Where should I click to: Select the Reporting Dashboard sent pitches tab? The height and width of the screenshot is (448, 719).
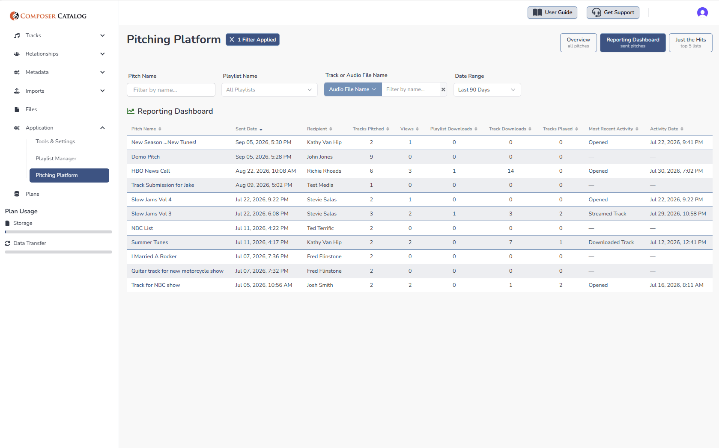pyautogui.click(x=632, y=43)
